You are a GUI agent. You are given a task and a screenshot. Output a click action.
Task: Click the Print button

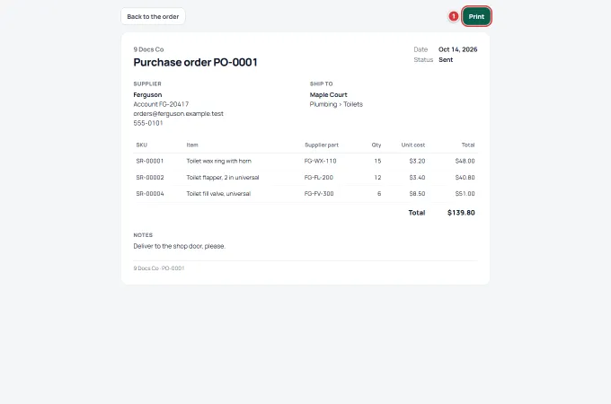point(476,16)
